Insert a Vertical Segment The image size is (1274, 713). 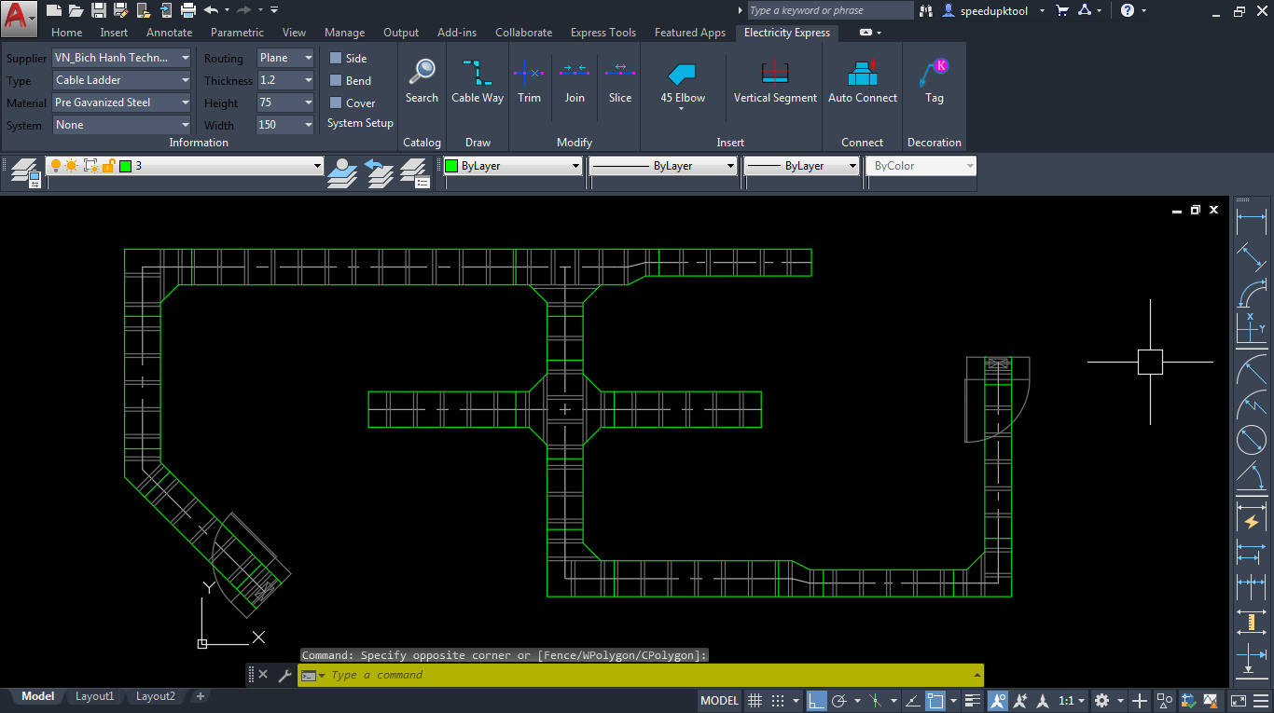point(775,81)
